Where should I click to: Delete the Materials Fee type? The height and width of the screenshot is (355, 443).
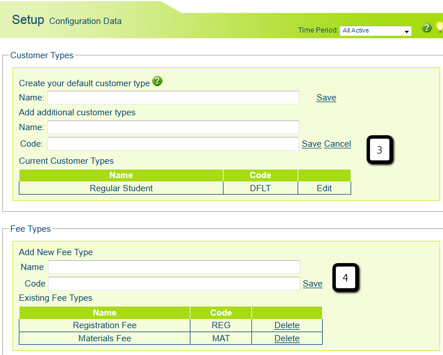(x=287, y=338)
